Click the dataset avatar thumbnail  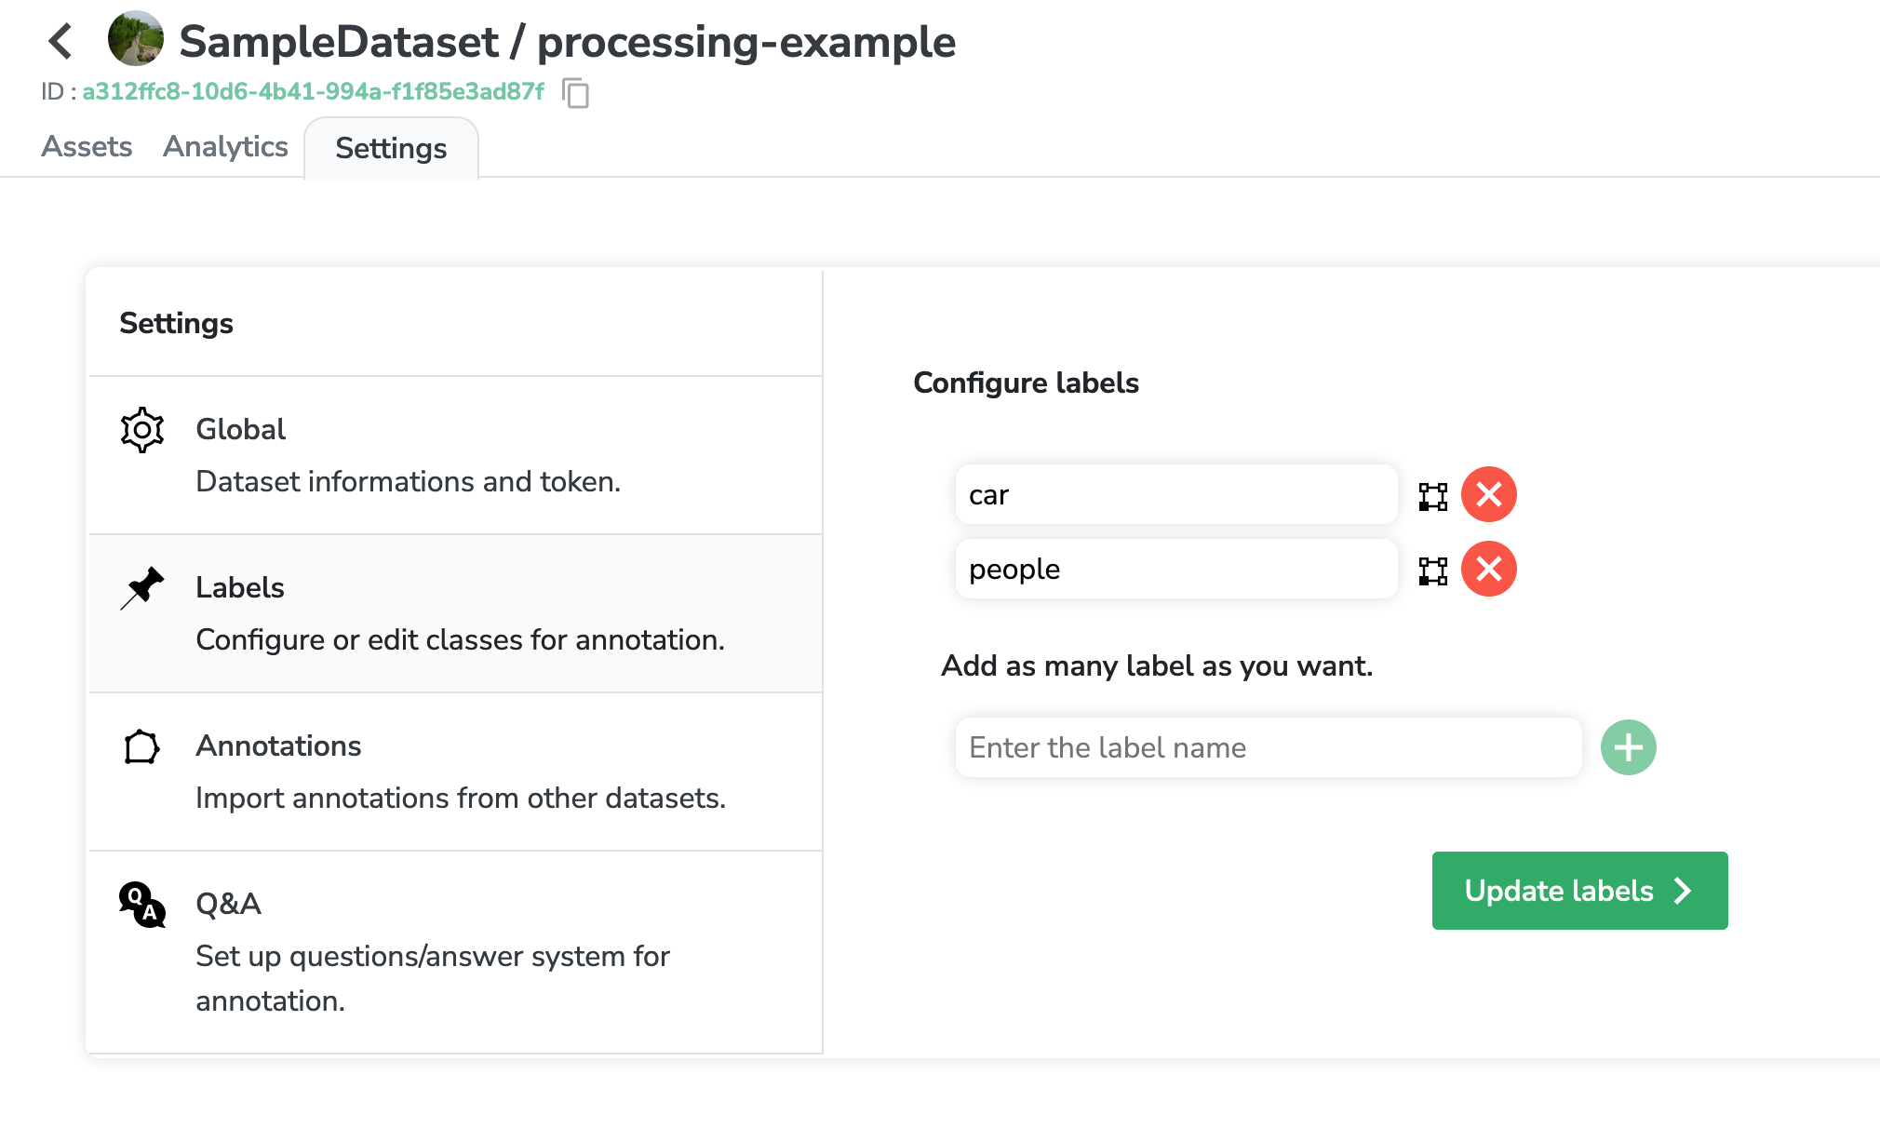point(136,39)
